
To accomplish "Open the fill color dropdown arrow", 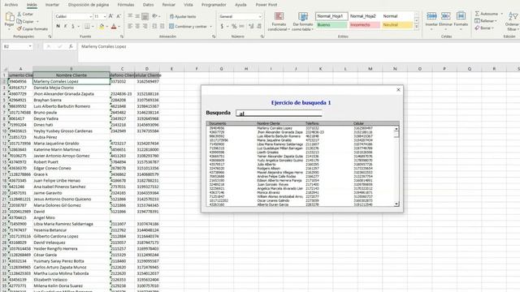I will (x=106, y=27).
